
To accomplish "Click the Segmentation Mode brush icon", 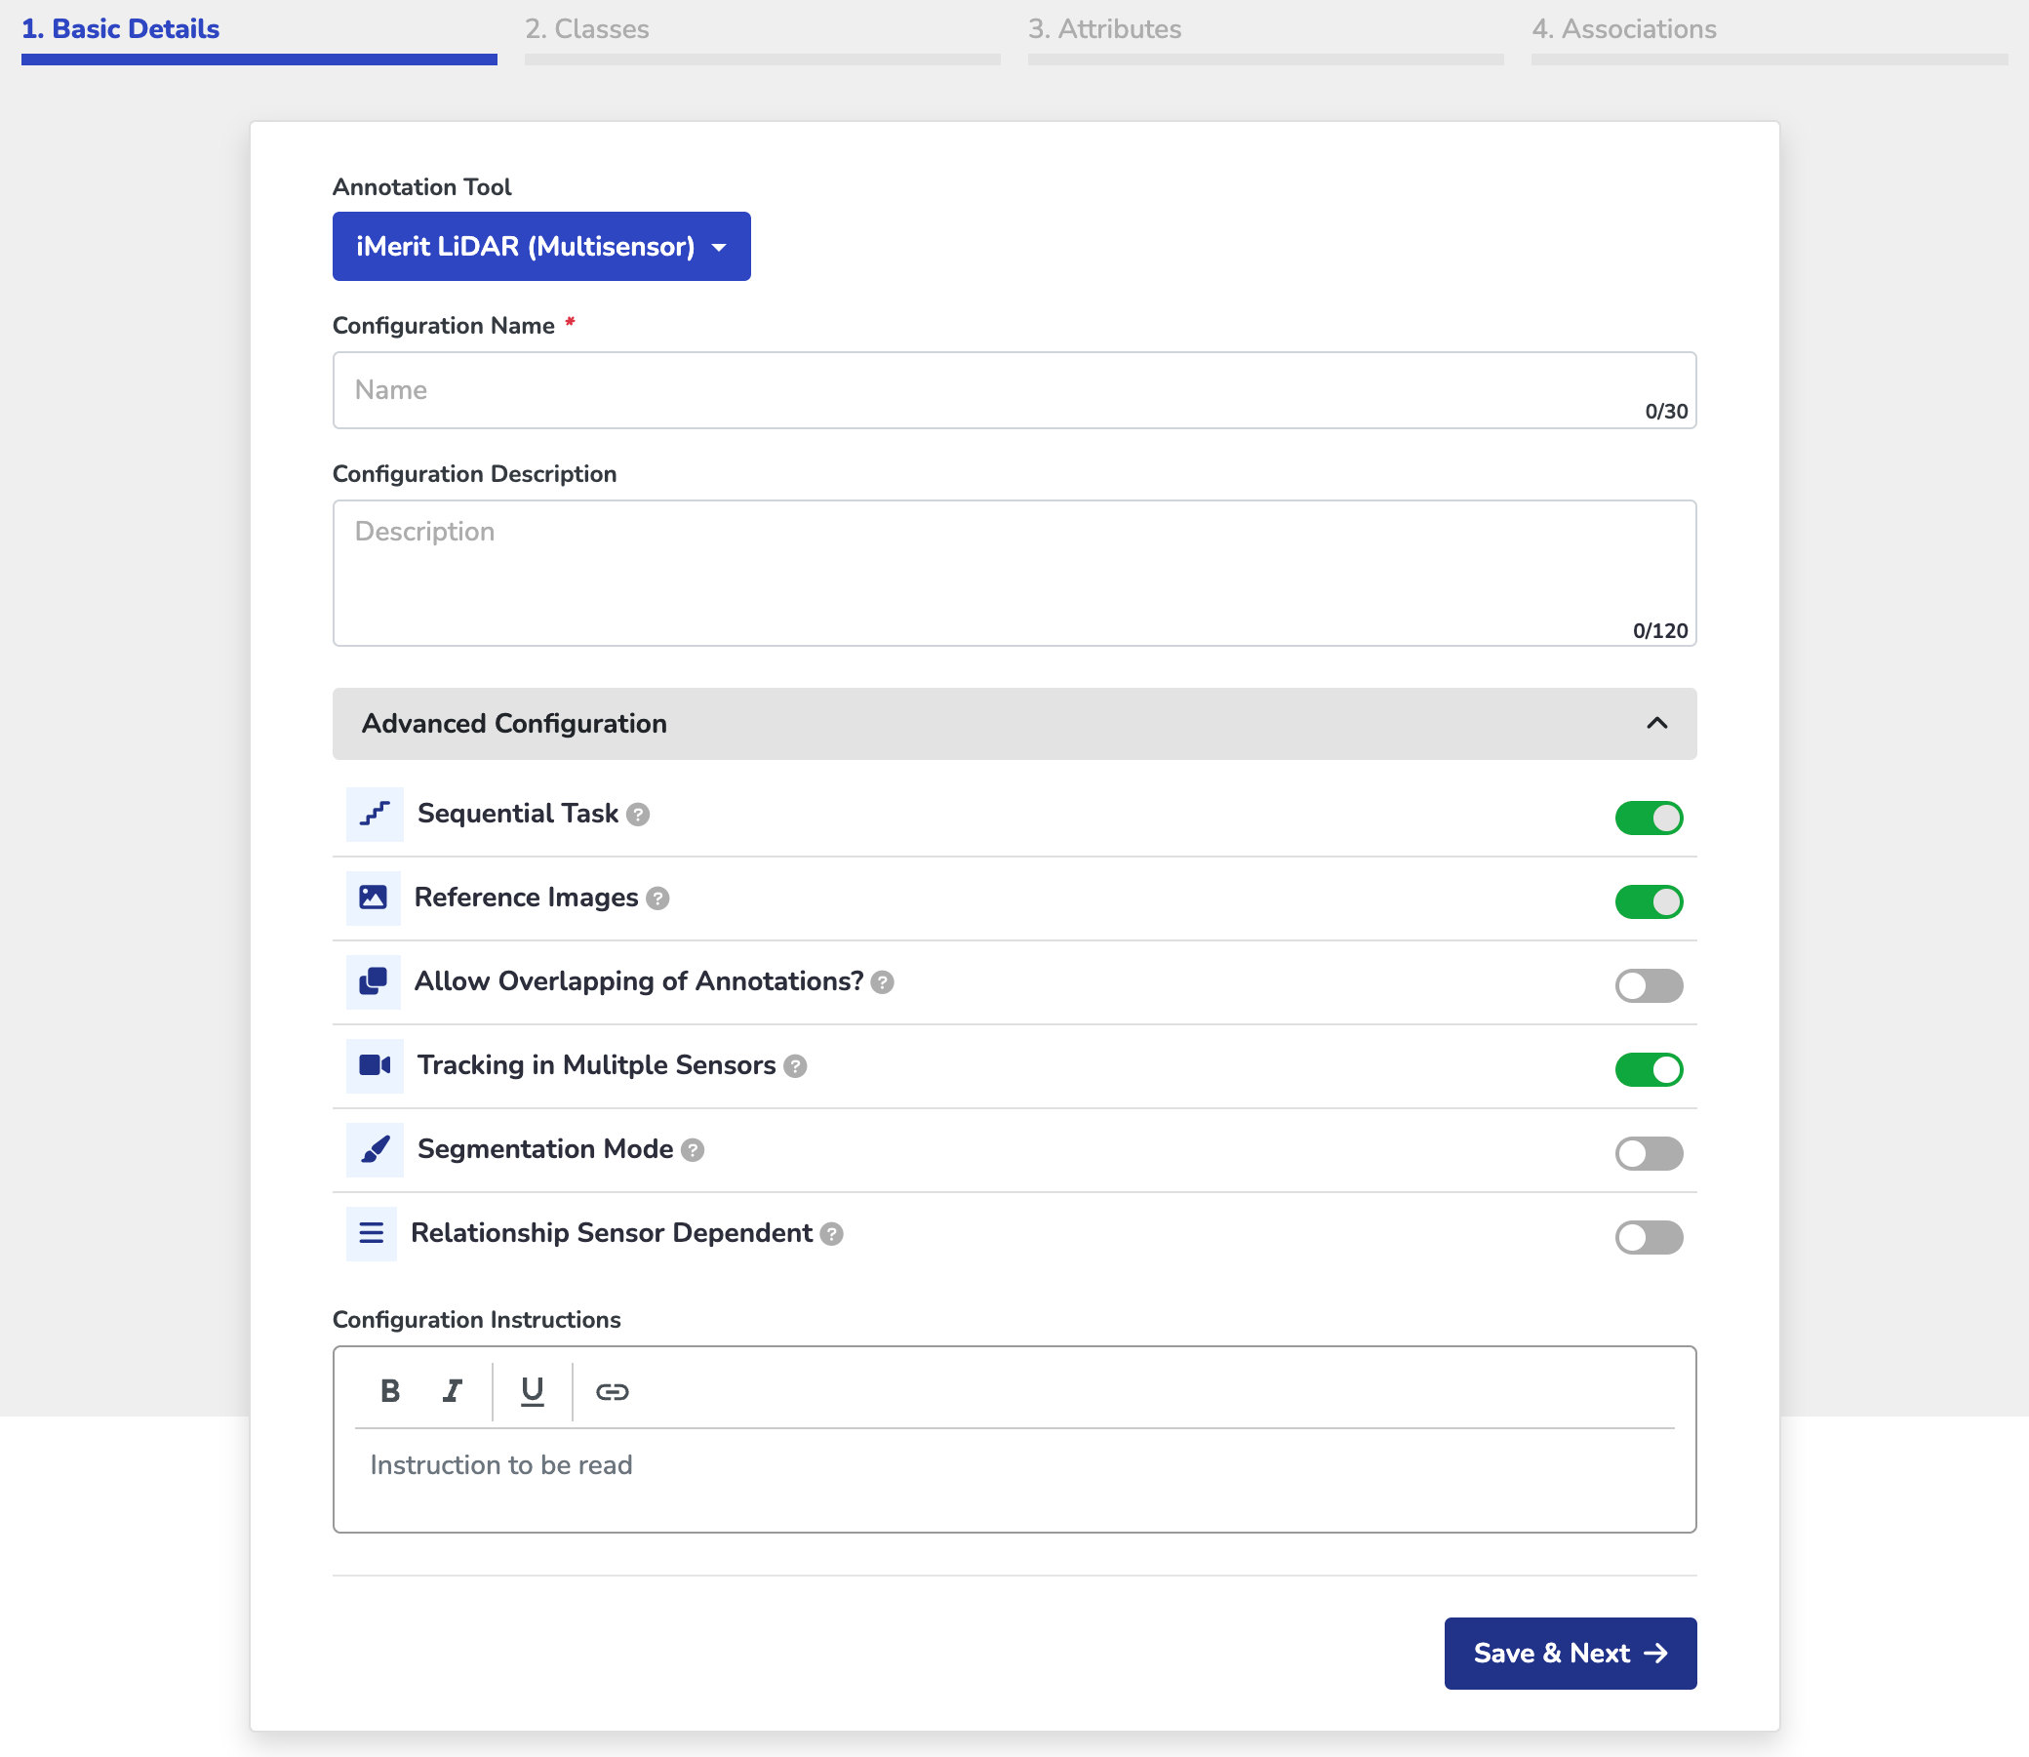I will point(375,1149).
